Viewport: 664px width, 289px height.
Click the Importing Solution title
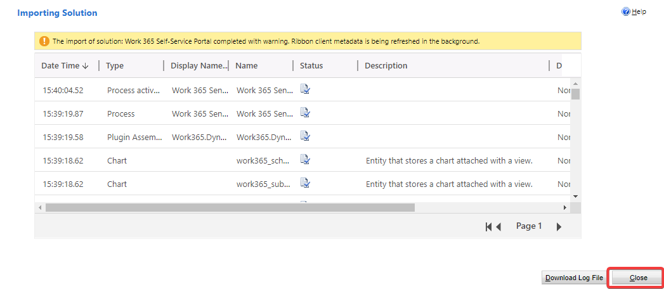(57, 13)
